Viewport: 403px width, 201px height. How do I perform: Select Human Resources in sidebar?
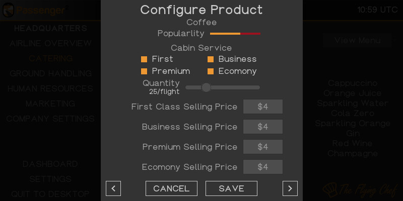pyautogui.click(x=50, y=88)
